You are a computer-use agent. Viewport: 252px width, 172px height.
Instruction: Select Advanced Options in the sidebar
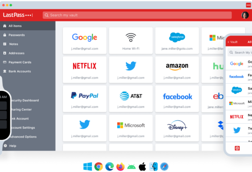(x=23, y=137)
